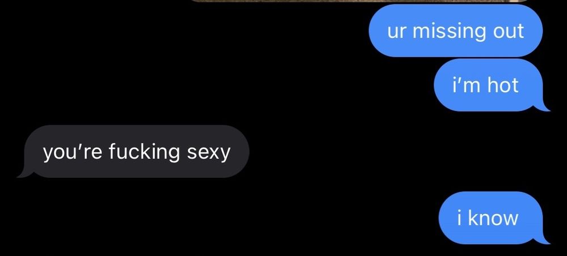Click the tail of the gray received bubble

point(24,173)
